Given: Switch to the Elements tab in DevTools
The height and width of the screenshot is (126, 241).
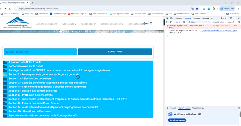Looking at the screenshot, I should click(x=179, y=18).
